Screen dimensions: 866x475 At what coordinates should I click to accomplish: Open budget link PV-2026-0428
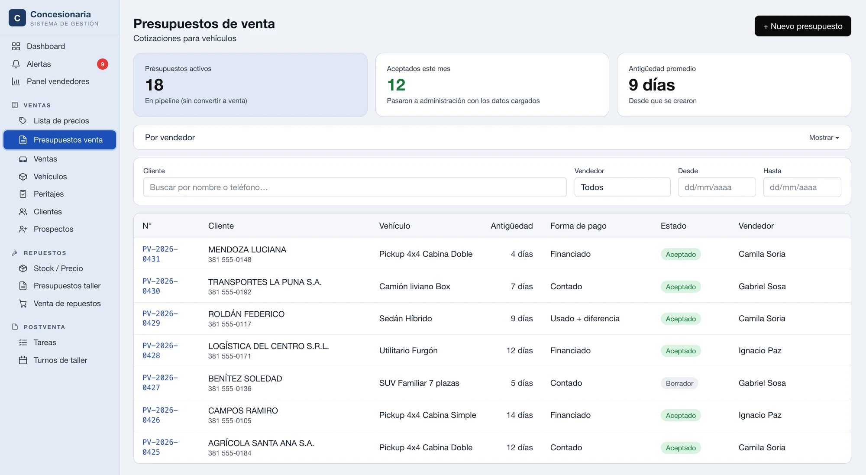[160, 351]
